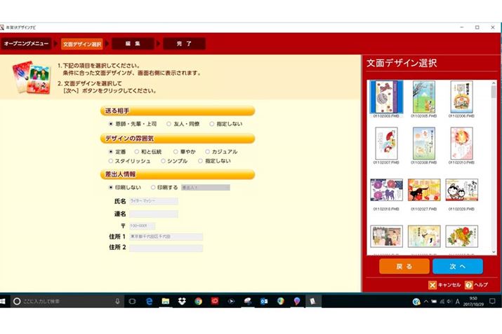Click the キャンセル button

(444, 285)
